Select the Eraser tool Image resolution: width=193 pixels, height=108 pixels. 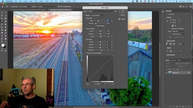(5, 27)
